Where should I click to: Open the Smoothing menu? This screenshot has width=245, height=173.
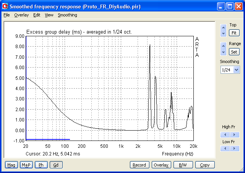(67, 15)
